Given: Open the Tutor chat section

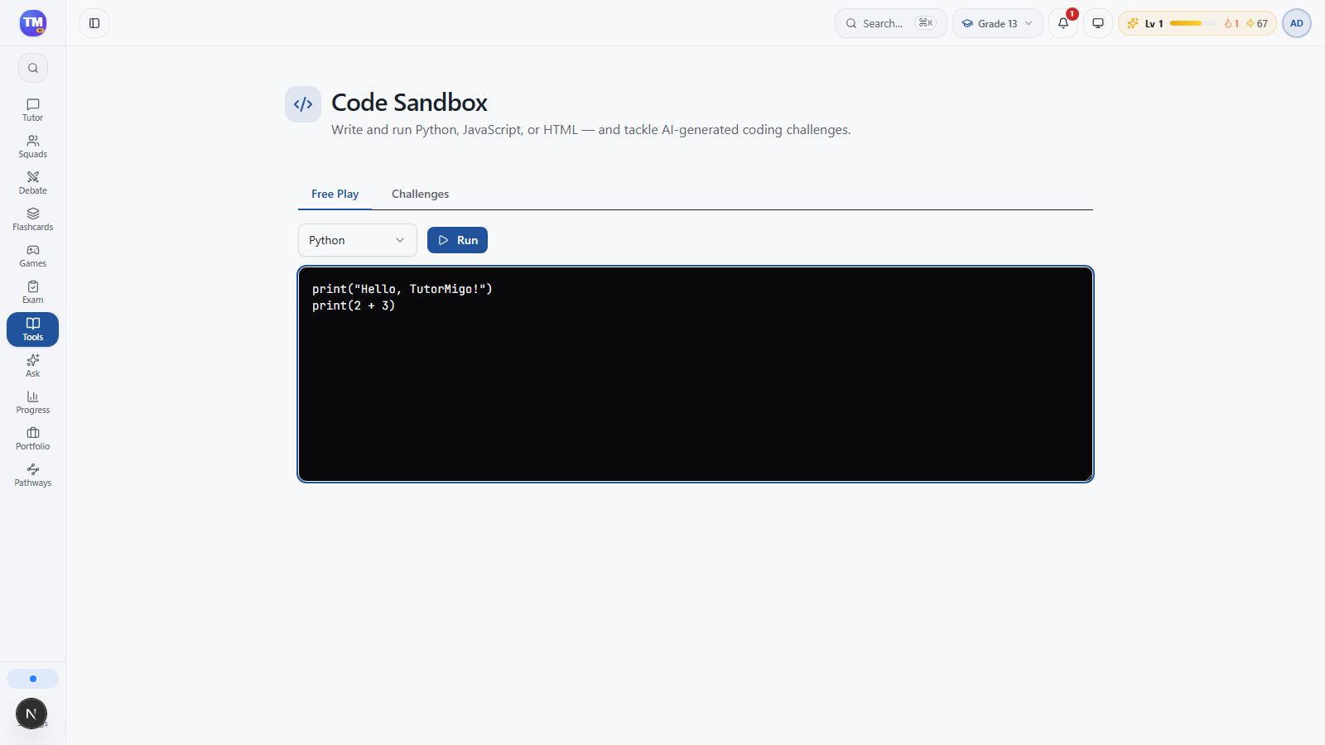Looking at the screenshot, I should click(33, 110).
